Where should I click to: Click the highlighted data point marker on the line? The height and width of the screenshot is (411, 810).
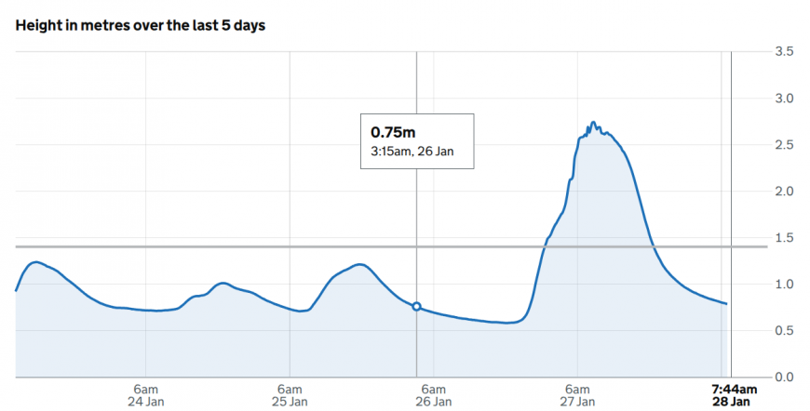pyautogui.click(x=416, y=306)
